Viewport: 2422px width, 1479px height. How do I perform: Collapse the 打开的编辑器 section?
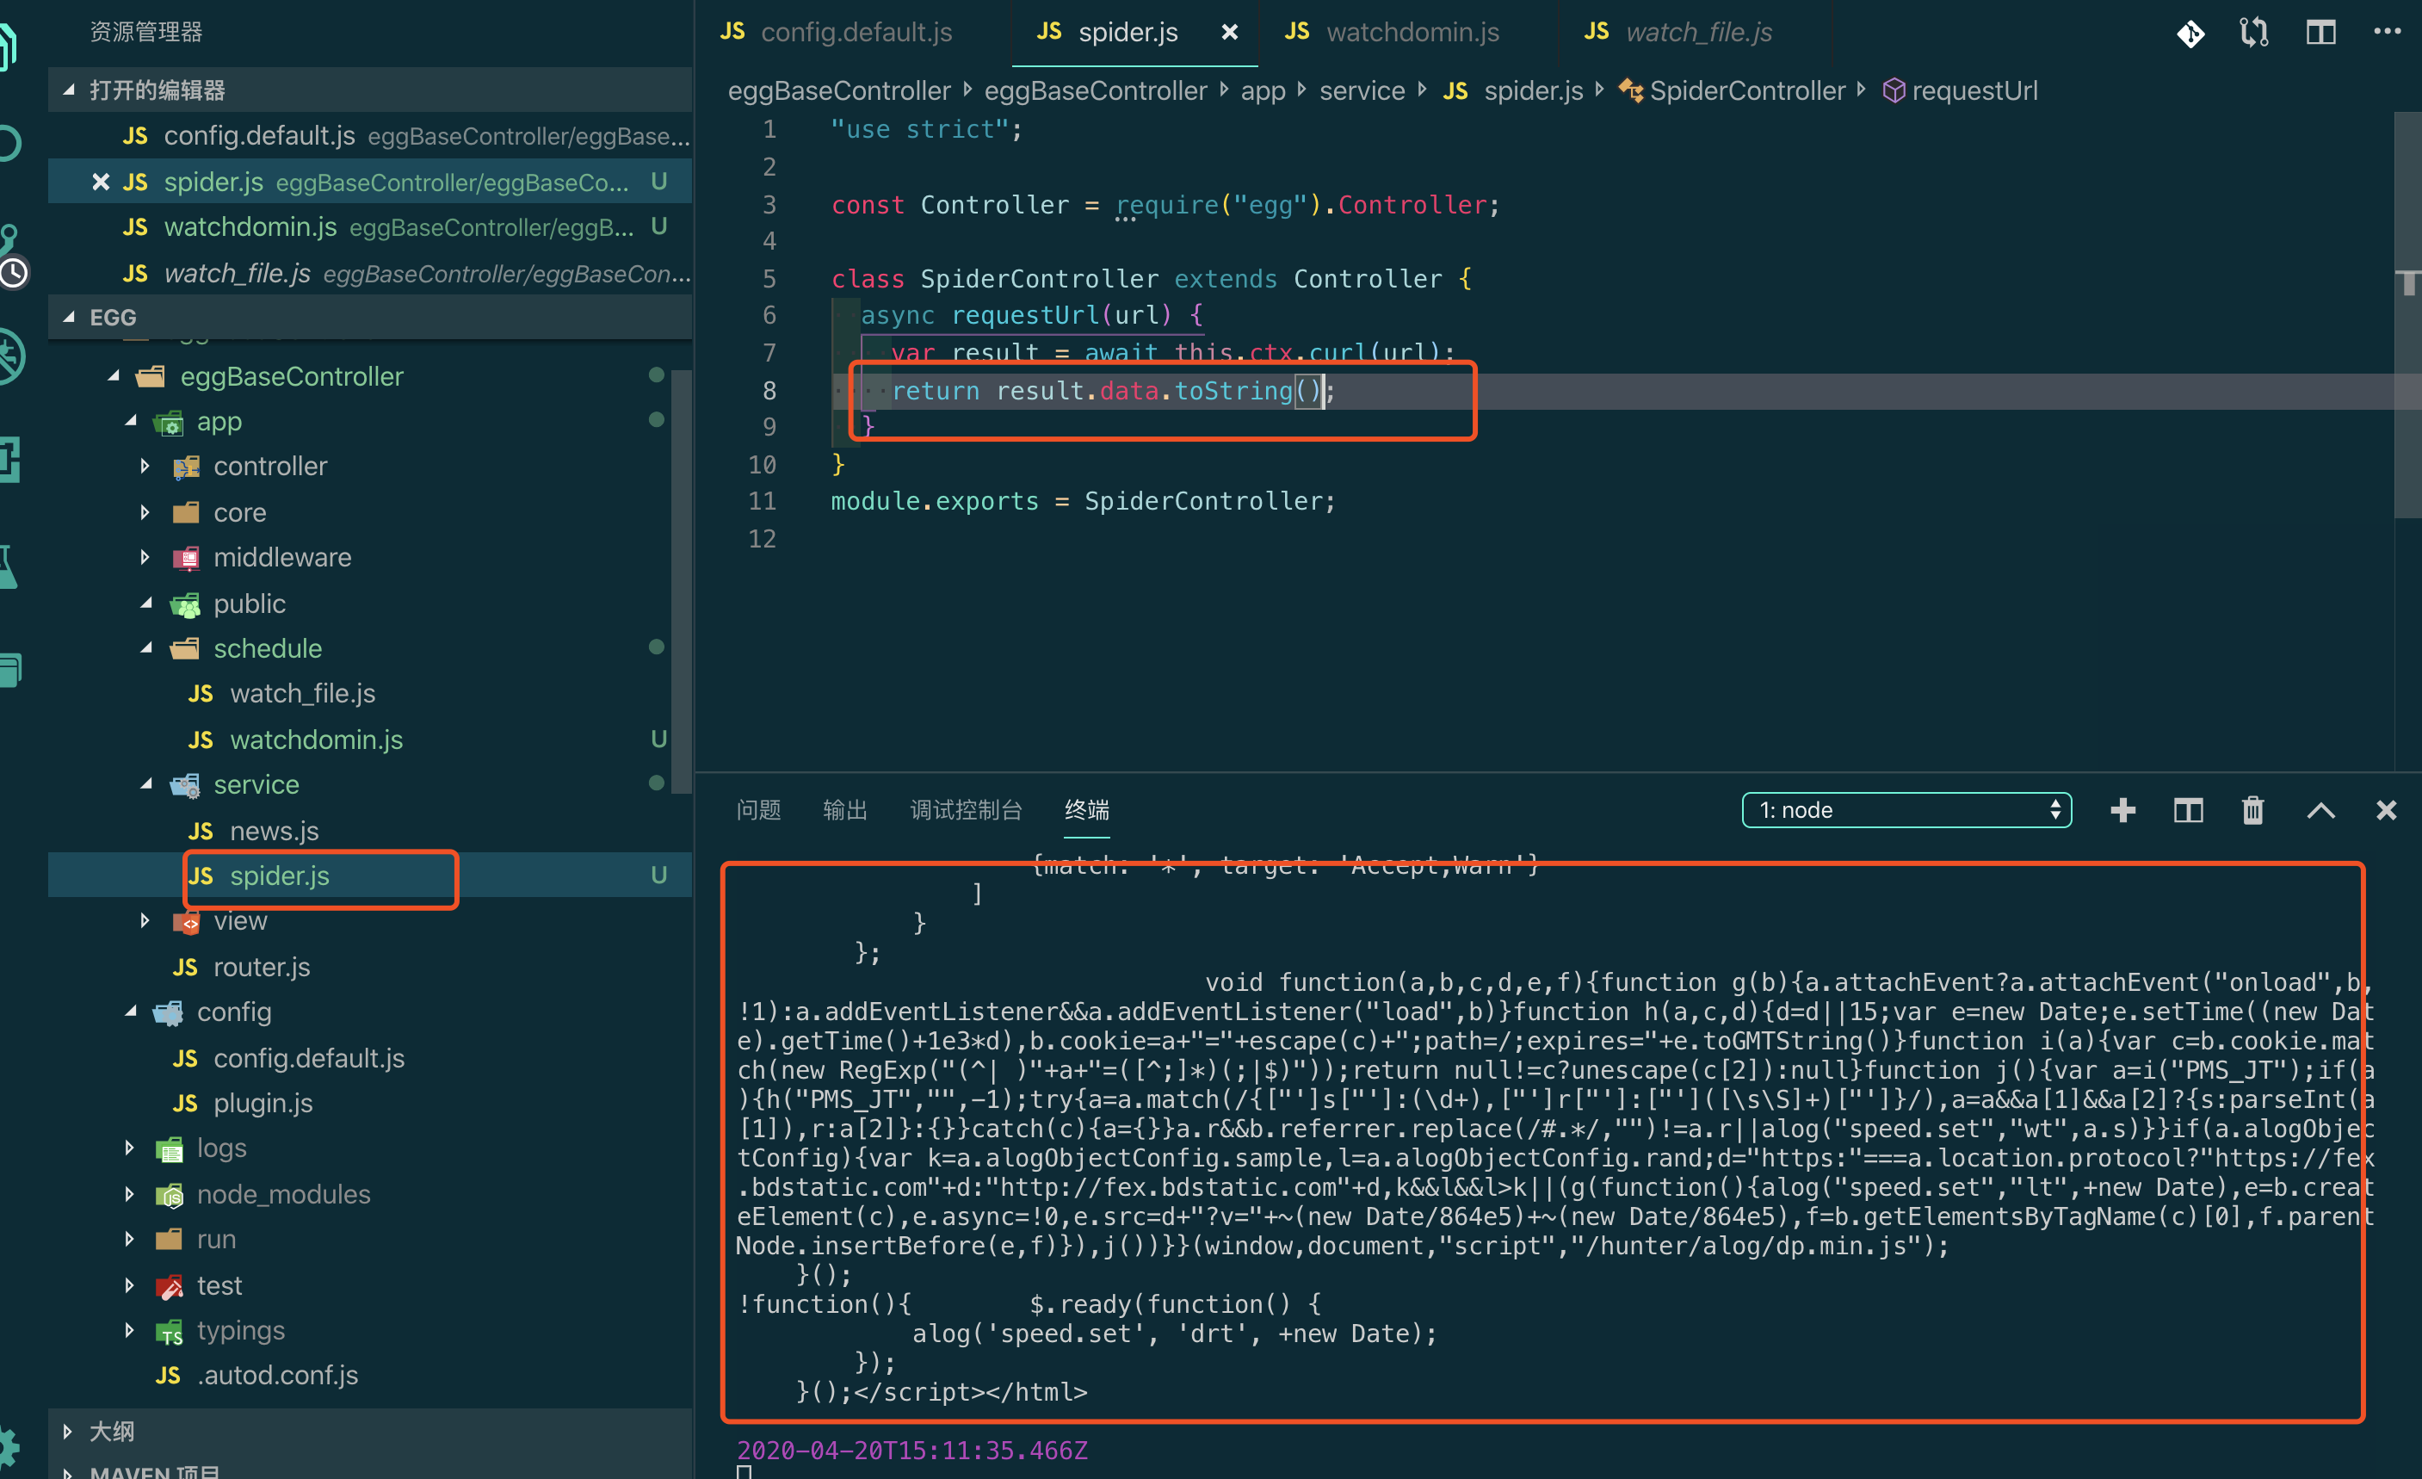pyautogui.click(x=69, y=90)
